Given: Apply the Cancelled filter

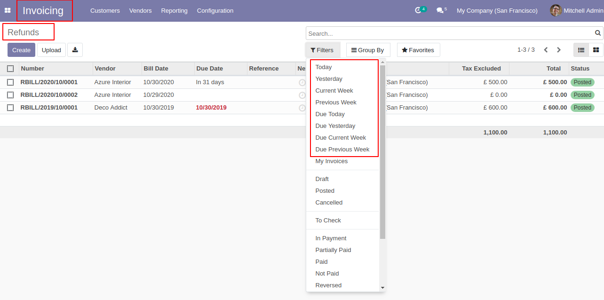Looking at the screenshot, I should (329, 203).
